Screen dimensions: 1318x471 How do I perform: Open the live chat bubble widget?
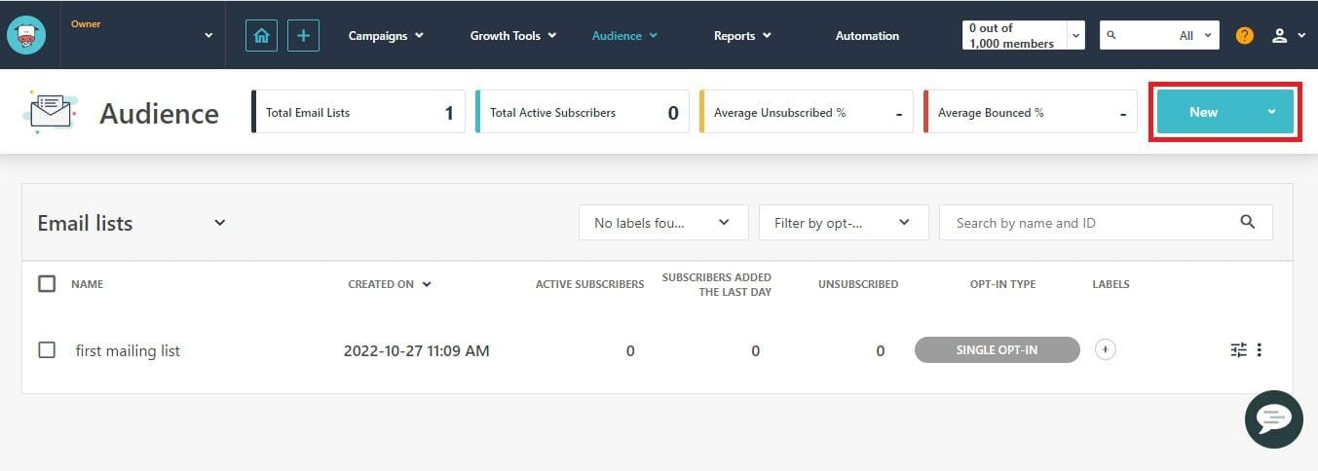(x=1273, y=419)
